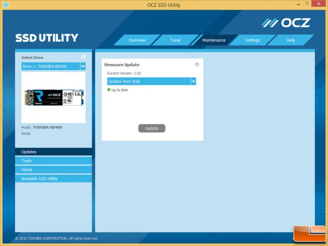
Task: Minimize the OCZ SSD Utility window
Action: [x=299, y=4]
